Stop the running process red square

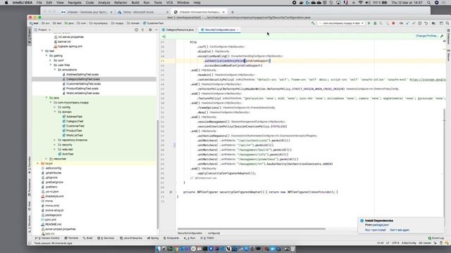pos(393,23)
